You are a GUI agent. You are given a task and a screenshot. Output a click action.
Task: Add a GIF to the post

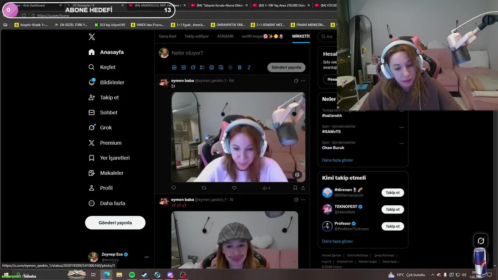[184, 67]
